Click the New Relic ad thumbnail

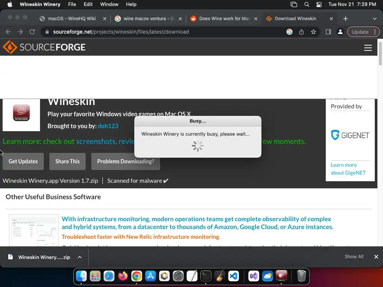coord(34,230)
